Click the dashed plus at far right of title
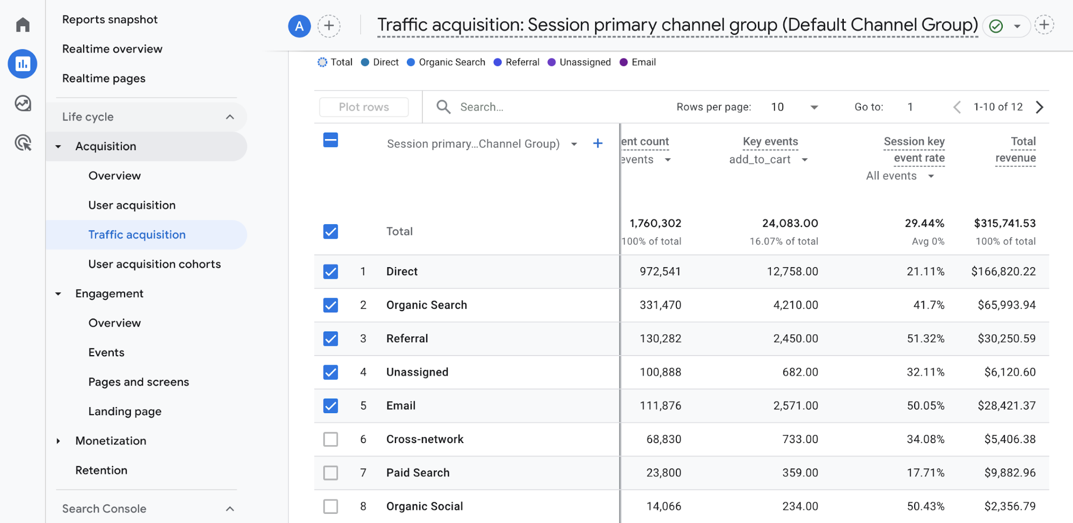Screen dimensions: 1073x523 coord(1044,25)
